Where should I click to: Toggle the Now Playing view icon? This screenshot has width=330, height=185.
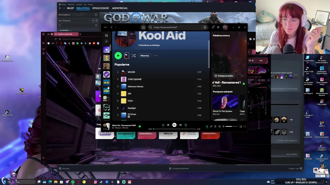coord(207,126)
